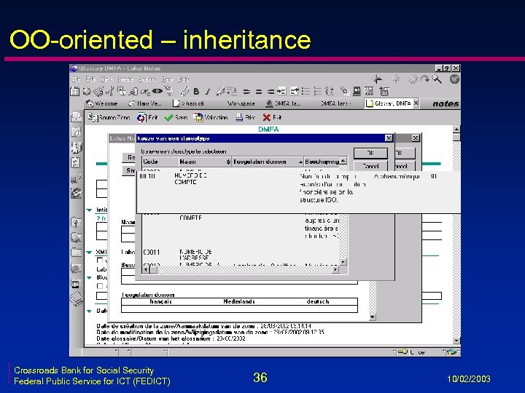
Task: Click the document's vertical scrollbar up arrow
Action: [456, 130]
